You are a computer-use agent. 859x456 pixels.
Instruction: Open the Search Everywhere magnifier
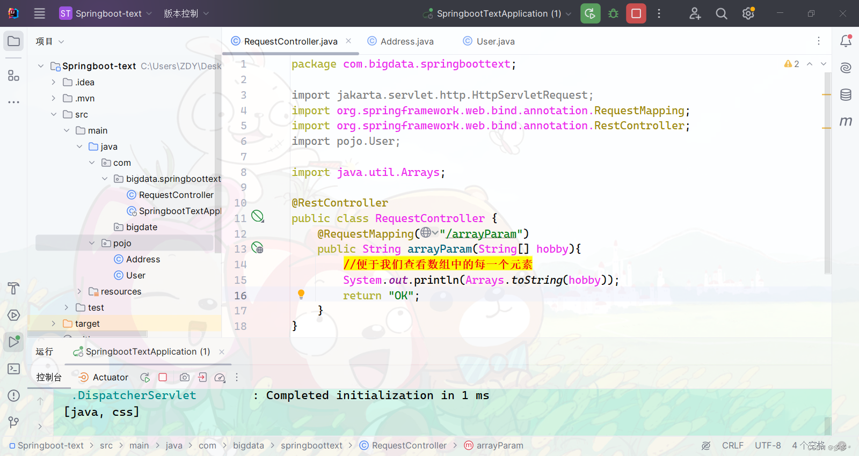722,13
